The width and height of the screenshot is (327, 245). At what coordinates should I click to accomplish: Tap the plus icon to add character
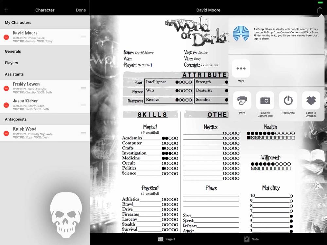[x=6, y=10]
